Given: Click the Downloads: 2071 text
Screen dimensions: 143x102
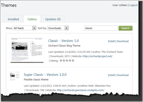Looking at the screenshot, I should [60, 56].
